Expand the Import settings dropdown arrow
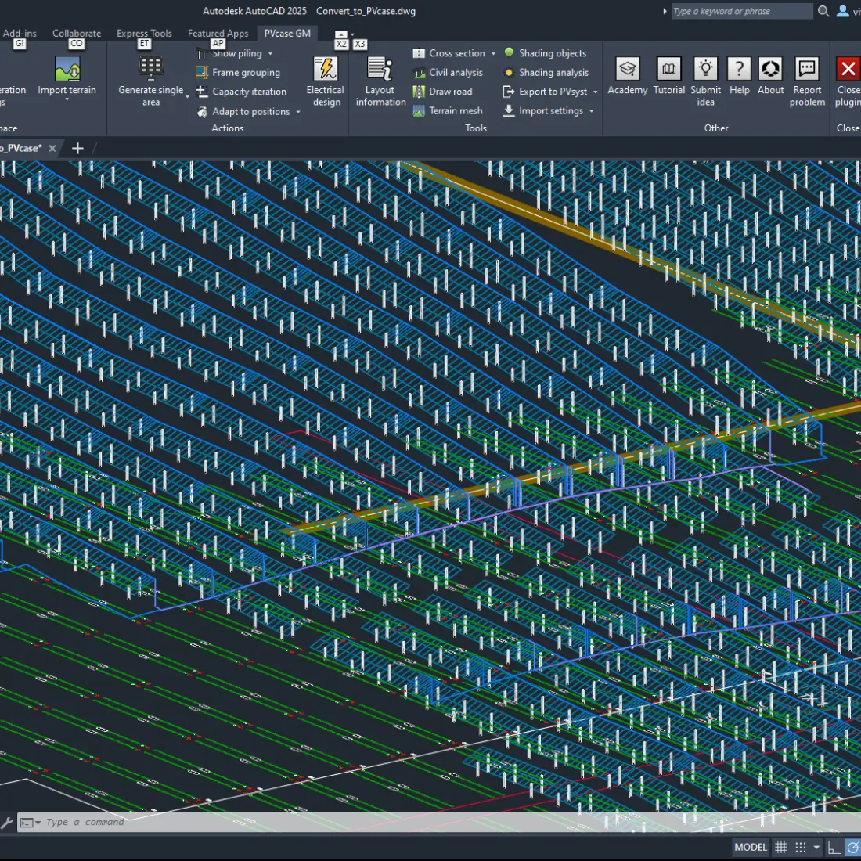This screenshot has width=861, height=861. [x=591, y=111]
